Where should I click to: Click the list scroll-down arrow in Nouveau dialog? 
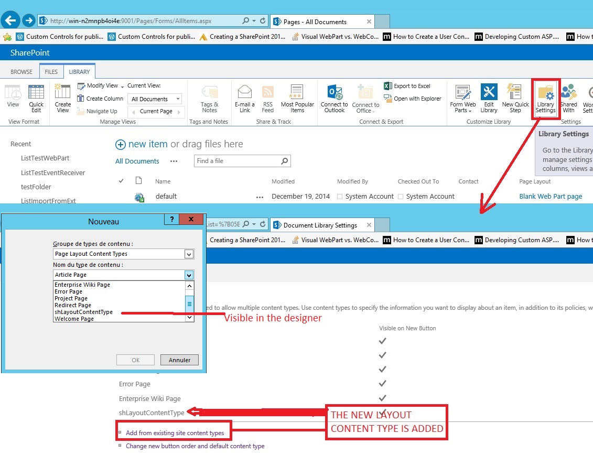point(189,318)
